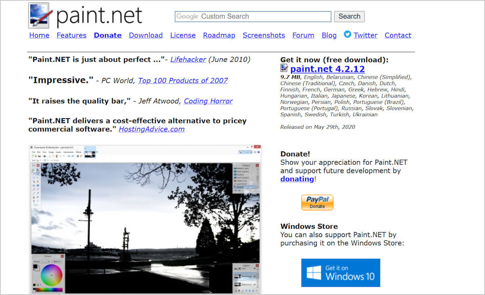Open the Twitter text link
This screenshot has width=485, height=295.
click(x=365, y=35)
